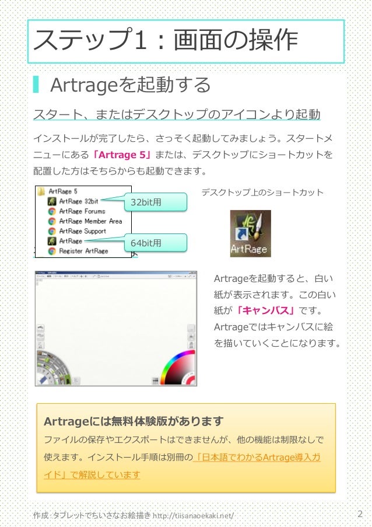372x527 pixels.
Task: Open the ファイル menu in ArtRage screenshot
Action: [x=40, y=276]
